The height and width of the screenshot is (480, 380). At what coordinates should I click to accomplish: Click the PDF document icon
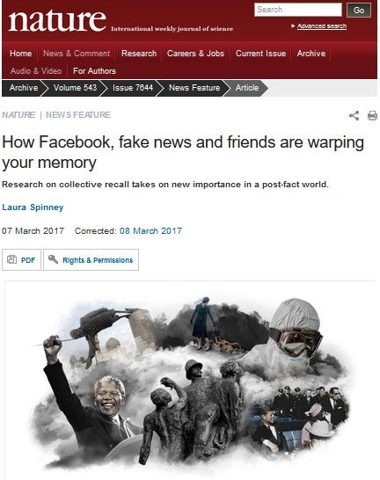pos(11,259)
